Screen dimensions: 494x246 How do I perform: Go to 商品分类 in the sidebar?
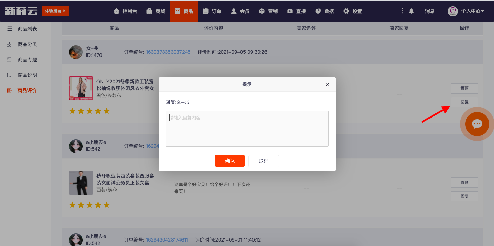(27, 45)
